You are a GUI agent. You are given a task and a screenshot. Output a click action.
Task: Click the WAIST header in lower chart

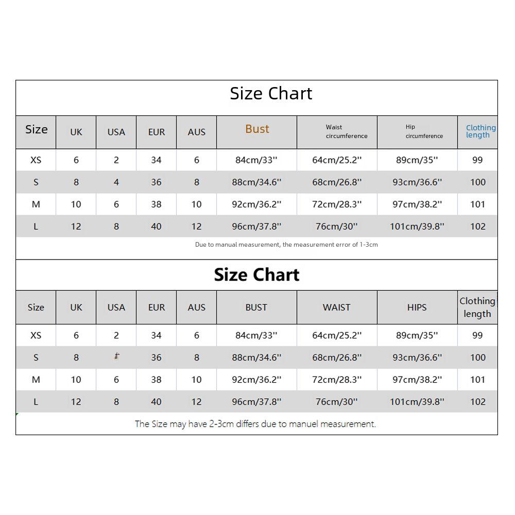(336, 307)
